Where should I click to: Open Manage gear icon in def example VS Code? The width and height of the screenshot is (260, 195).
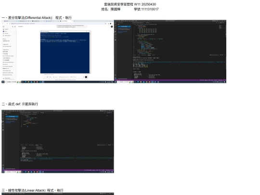[x=3, y=168]
